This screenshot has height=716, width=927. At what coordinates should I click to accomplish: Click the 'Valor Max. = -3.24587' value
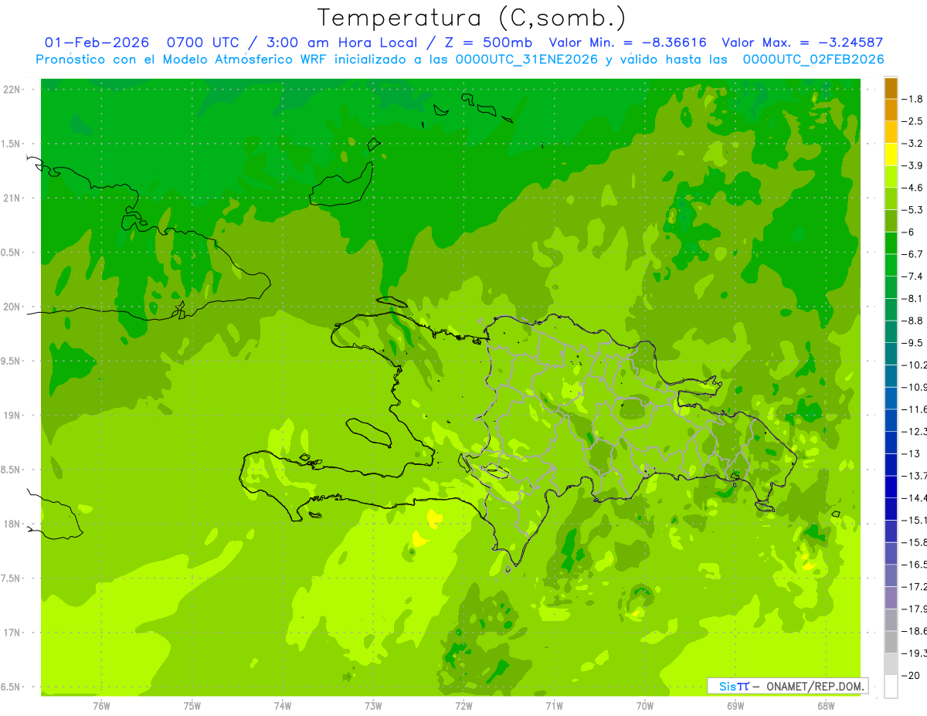pyautogui.click(x=802, y=42)
